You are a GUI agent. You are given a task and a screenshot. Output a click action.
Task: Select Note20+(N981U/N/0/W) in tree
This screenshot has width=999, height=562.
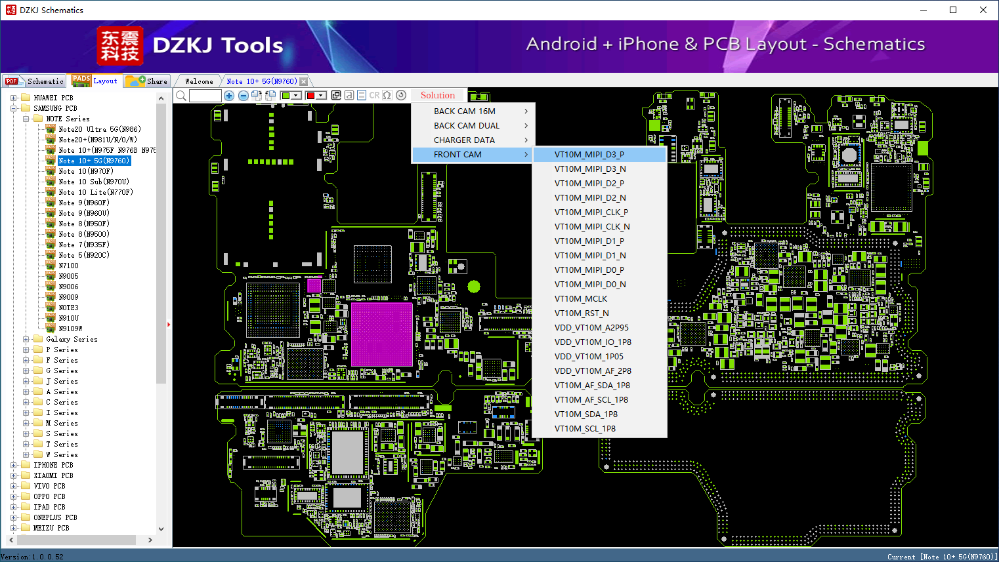[97, 140]
